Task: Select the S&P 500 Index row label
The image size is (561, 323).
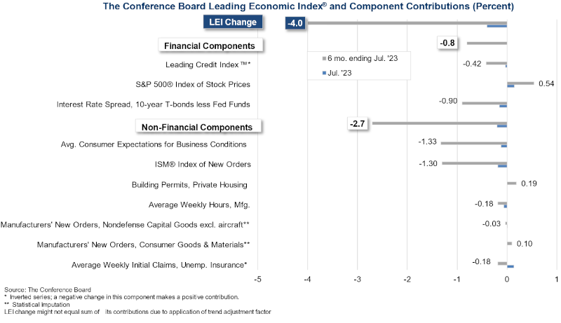Action: click(193, 85)
